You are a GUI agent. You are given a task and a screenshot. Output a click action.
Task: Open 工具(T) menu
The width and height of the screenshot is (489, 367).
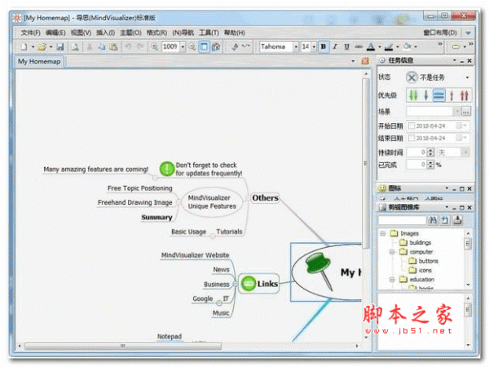coord(209,33)
